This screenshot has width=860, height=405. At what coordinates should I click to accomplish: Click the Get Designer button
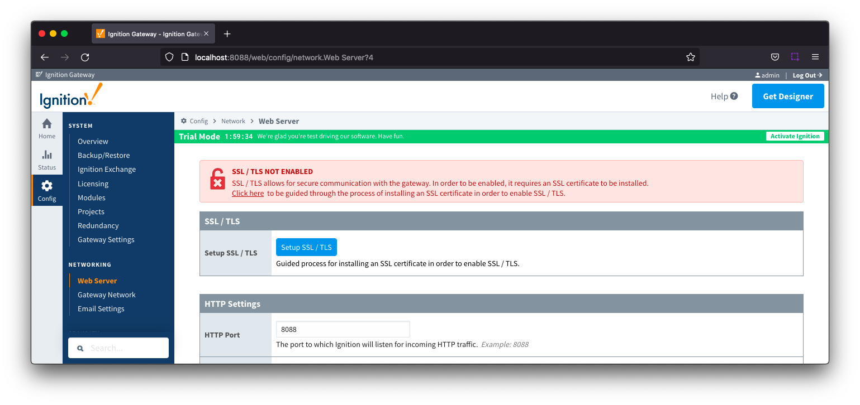(788, 96)
